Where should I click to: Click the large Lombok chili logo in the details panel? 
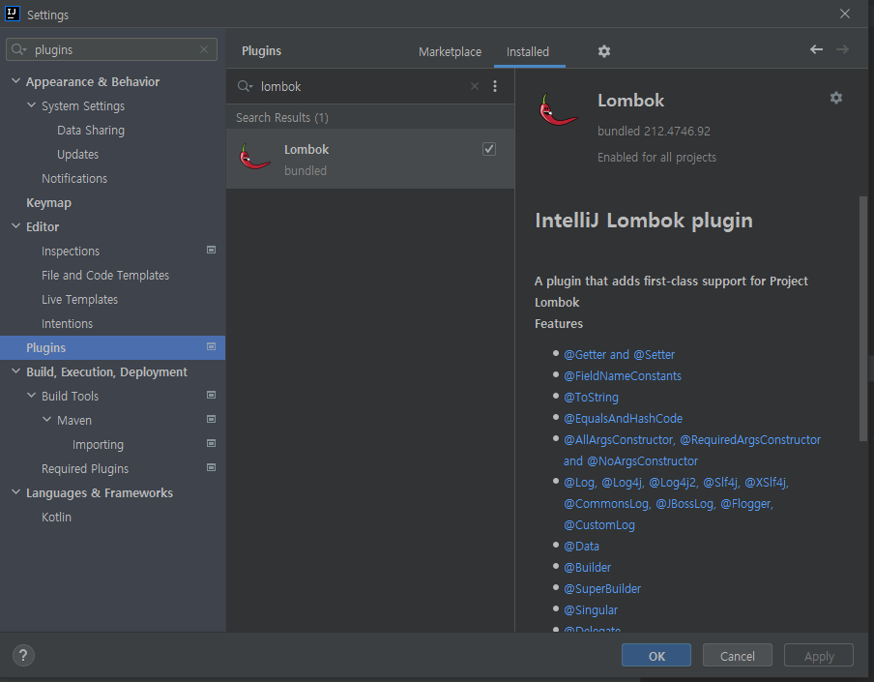point(558,110)
